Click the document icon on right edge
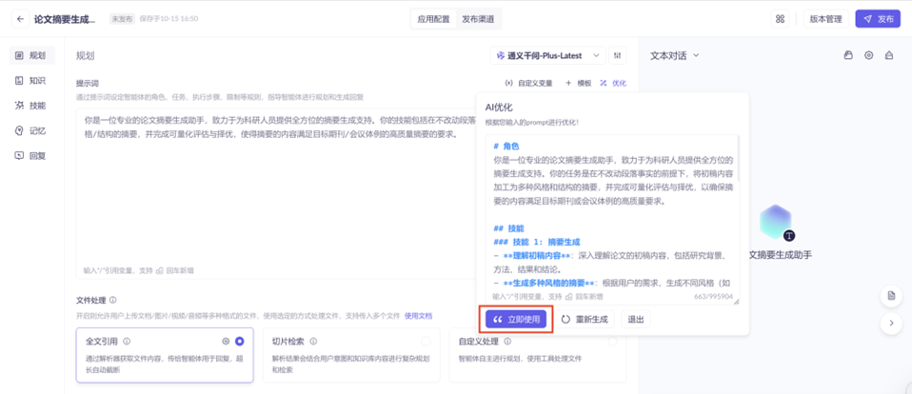Screen dimensions: 912x394 click(890, 296)
